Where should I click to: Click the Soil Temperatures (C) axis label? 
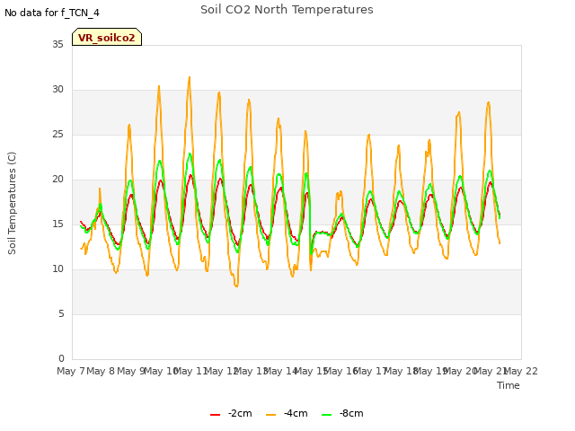point(12,203)
